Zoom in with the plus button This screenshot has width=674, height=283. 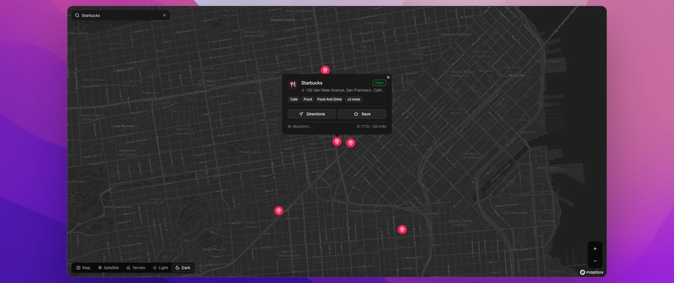(595, 249)
